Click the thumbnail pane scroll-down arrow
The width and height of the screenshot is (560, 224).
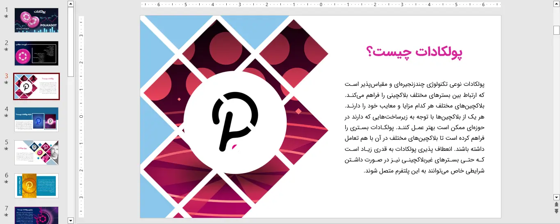coord(71,220)
